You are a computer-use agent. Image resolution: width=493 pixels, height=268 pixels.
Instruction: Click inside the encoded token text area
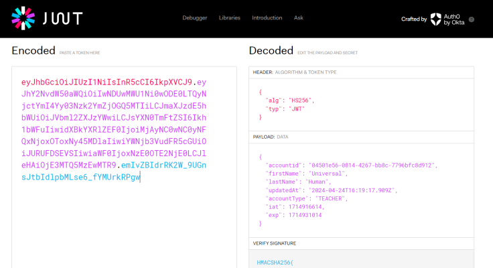click(x=124, y=167)
